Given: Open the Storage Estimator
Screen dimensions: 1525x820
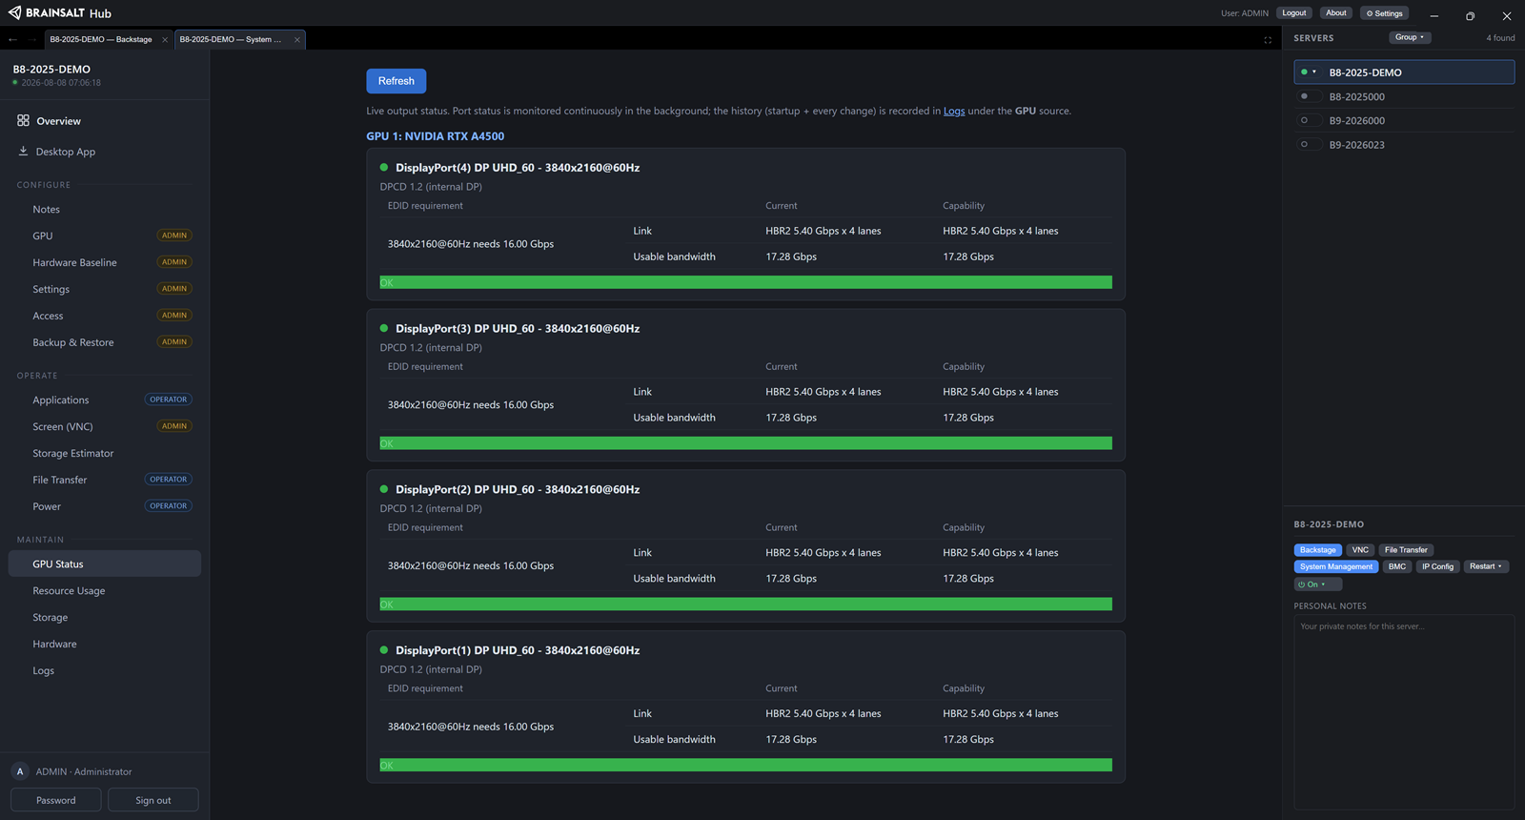Looking at the screenshot, I should coord(105,453).
